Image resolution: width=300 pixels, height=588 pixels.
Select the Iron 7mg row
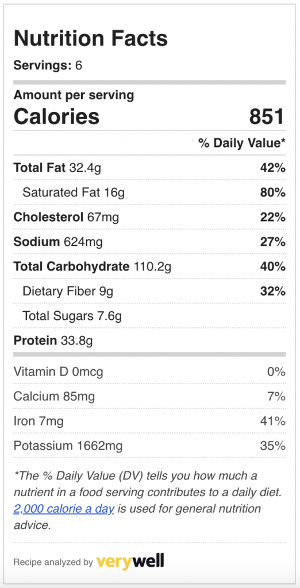[149, 421]
